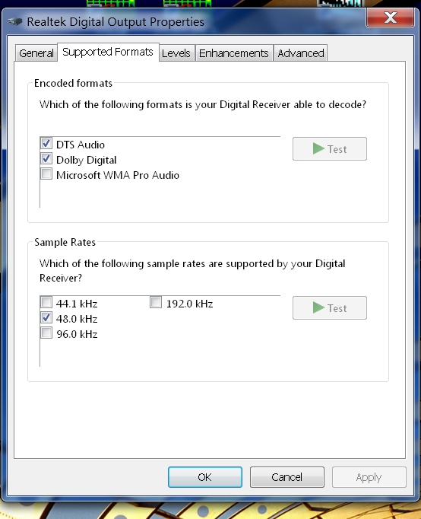Uncheck the DTS Audio checkbox
Image resolution: width=421 pixels, height=519 pixels.
[46, 144]
